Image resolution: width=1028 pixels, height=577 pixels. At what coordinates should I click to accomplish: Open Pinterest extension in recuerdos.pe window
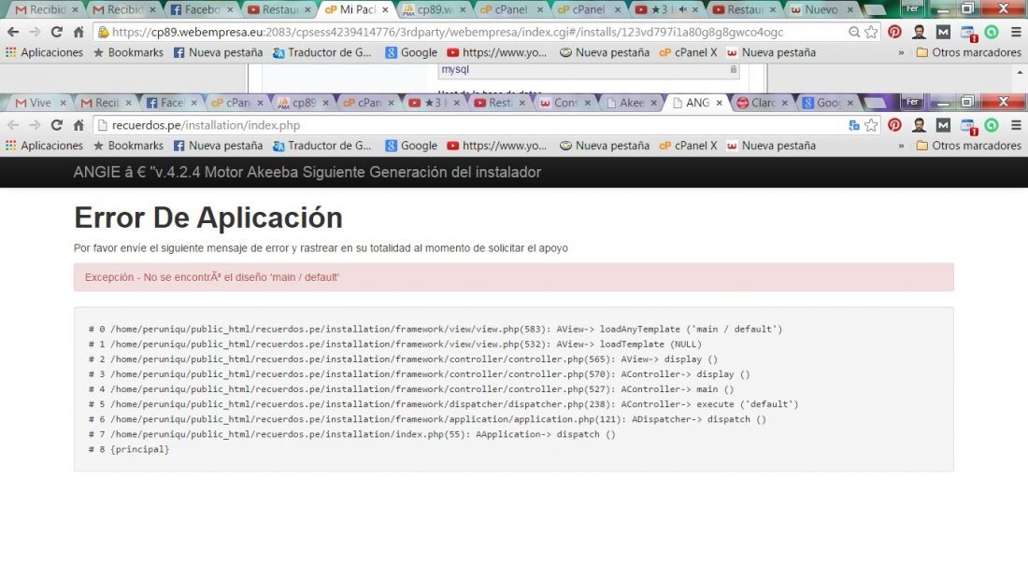point(894,125)
